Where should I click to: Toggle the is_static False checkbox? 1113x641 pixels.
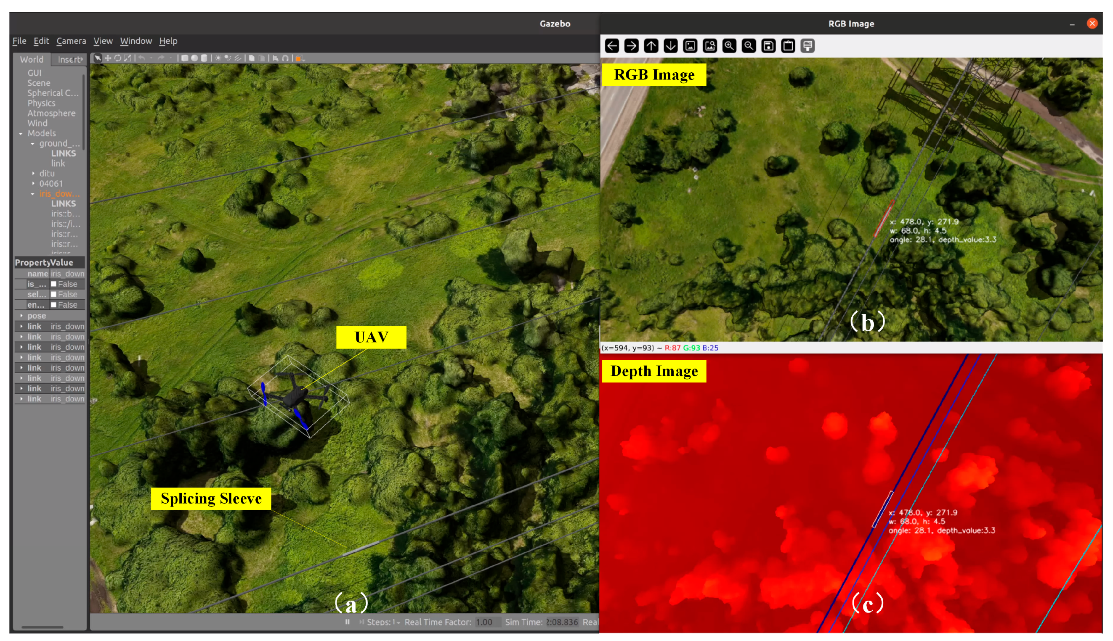54,284
